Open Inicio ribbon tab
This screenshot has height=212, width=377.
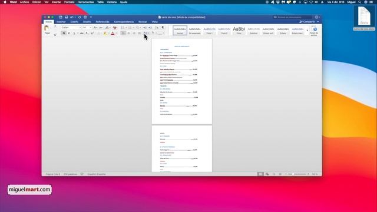pos(48,22)
